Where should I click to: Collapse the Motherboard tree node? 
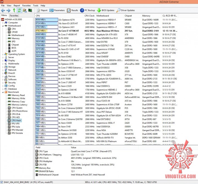coord(3,26)
